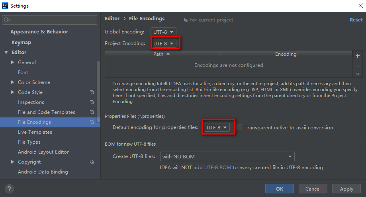Click the project-level icon beside Copyright
The width and height of the screenshot is (366, 197).
[92, 162]
